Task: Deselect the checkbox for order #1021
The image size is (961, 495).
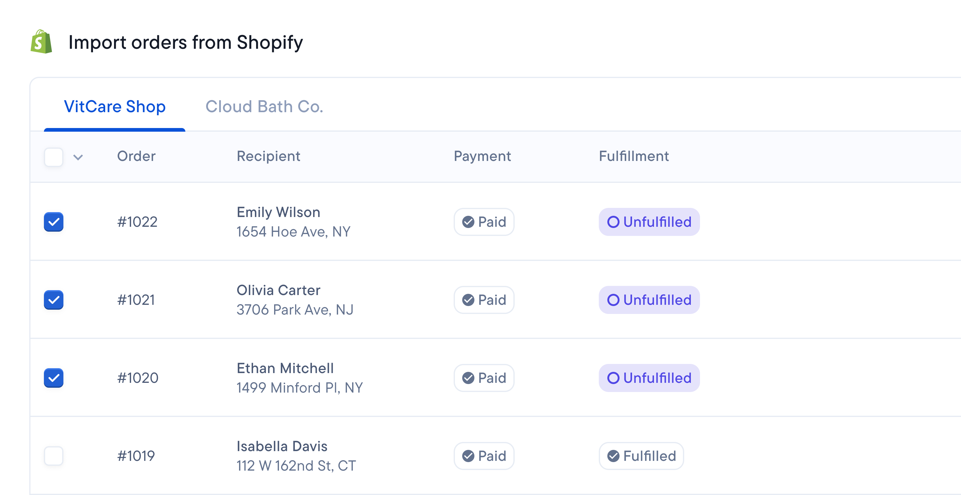Action: 53,300
